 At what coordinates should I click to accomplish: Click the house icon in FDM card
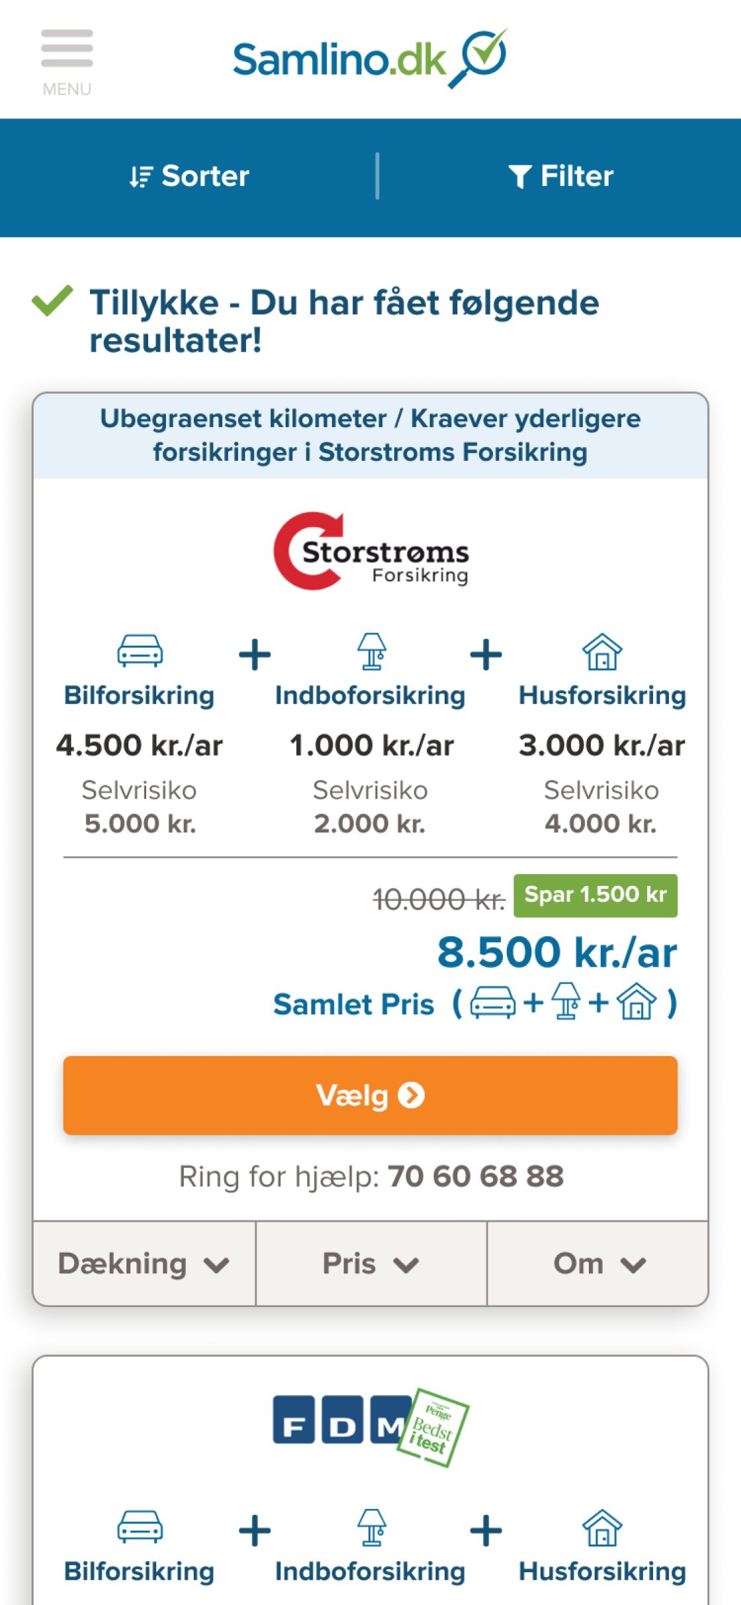click(602, 1528)
